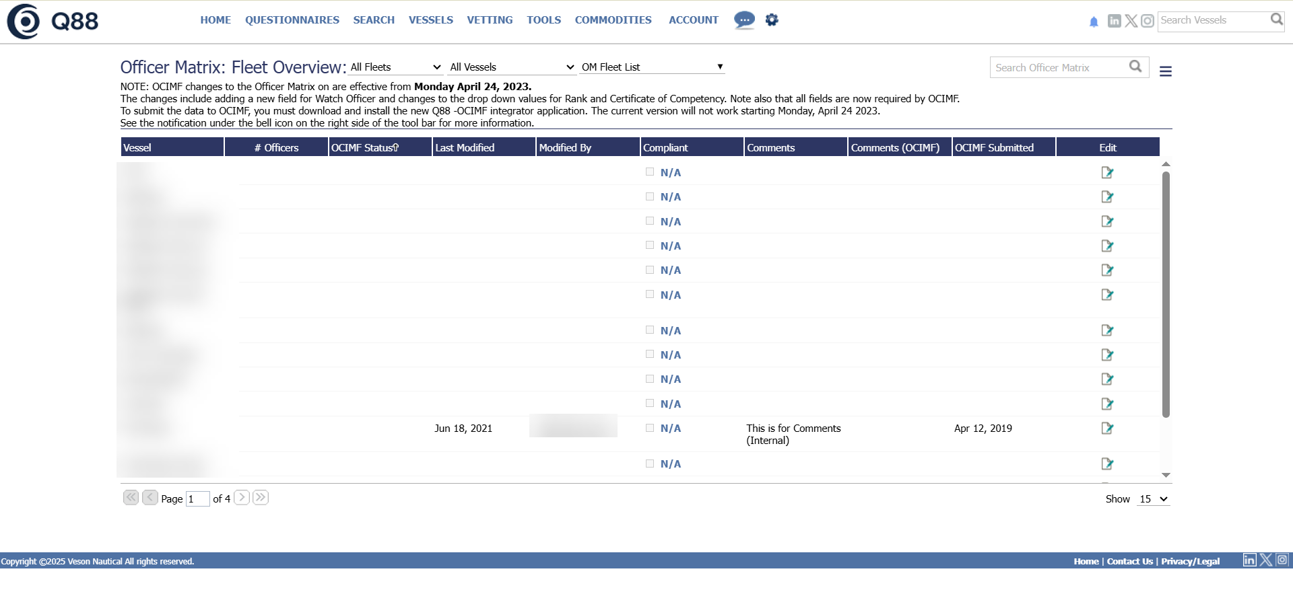The width and height of the screenshot is (1293, 592).
Task: Tick the Compliant checkbox in the last row
Action: pos(650,464)
